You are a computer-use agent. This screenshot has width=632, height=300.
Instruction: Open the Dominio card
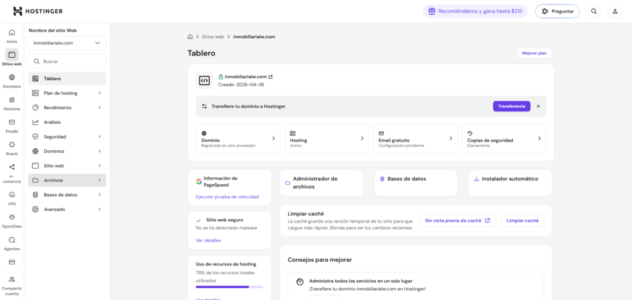pos(238,139)
